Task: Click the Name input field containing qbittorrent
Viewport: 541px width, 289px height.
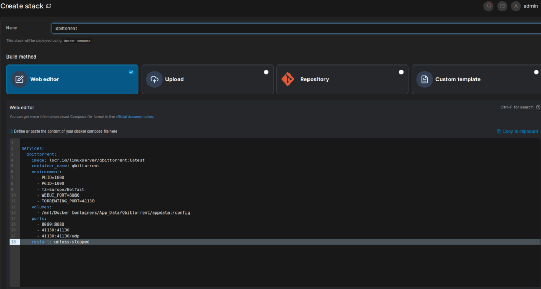Action: (x=296, y=29)
